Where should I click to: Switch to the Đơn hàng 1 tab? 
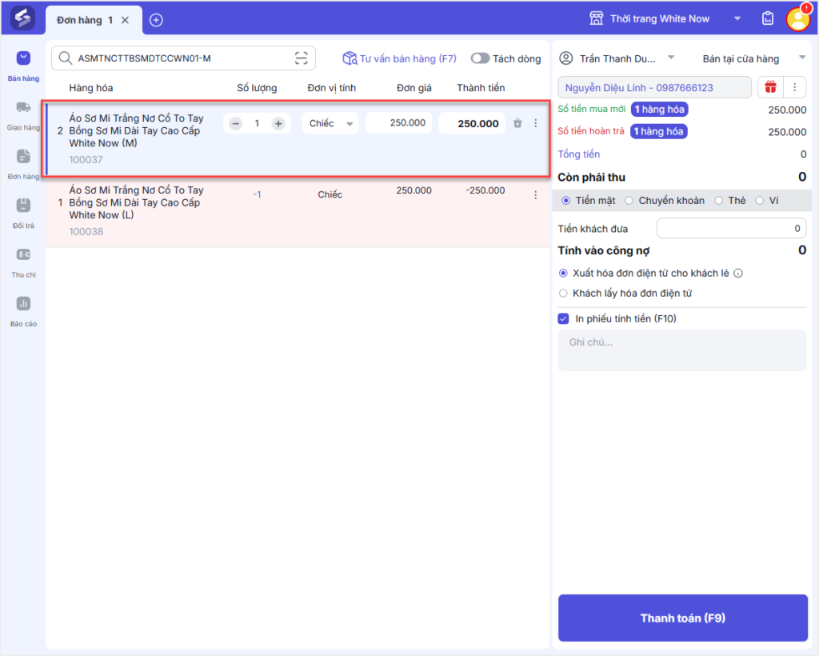click(x=85, y=20)
